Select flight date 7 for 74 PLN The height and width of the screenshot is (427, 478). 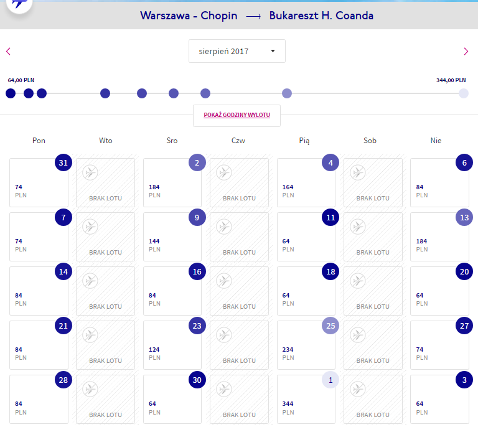point(39,237)
